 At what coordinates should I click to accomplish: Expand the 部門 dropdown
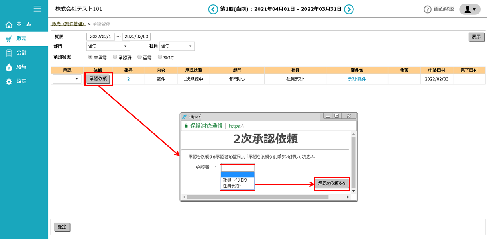point(108,47)
